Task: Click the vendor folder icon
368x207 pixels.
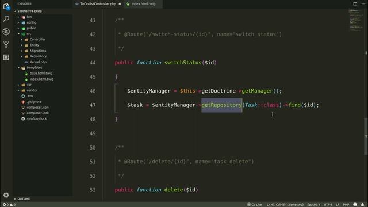Action: 23,90
